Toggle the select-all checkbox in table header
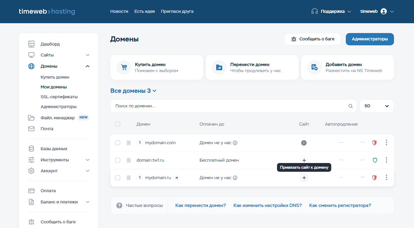The width and height of the screenshot is (414, 228). click(118, 124)
